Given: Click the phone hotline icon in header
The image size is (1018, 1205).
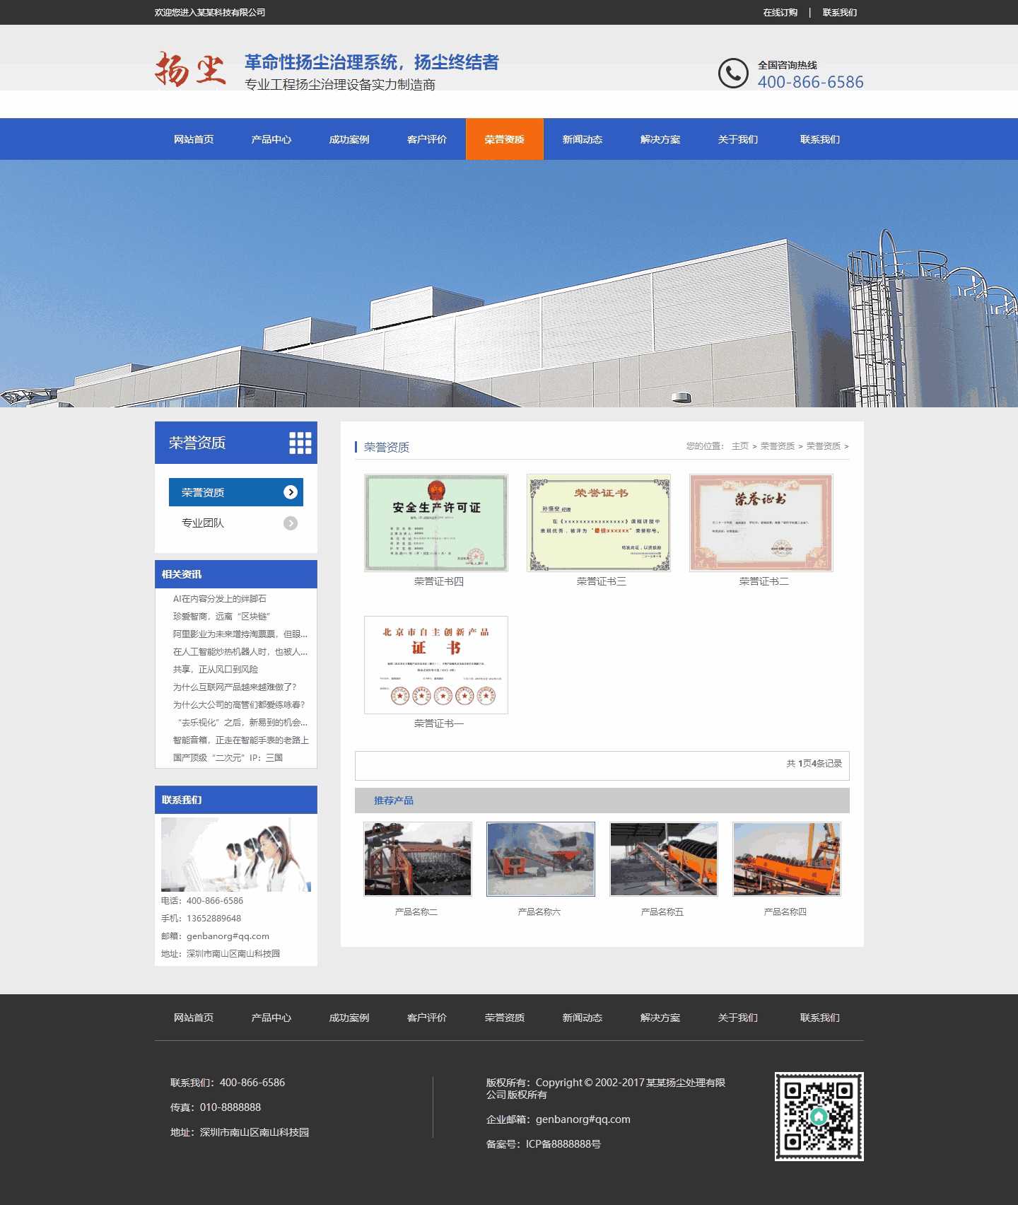Looking at the screenshot, I should (733, 74).
